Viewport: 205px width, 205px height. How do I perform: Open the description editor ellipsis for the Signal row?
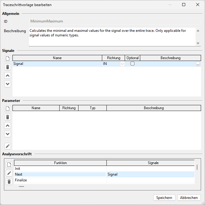tap(198, 64)
